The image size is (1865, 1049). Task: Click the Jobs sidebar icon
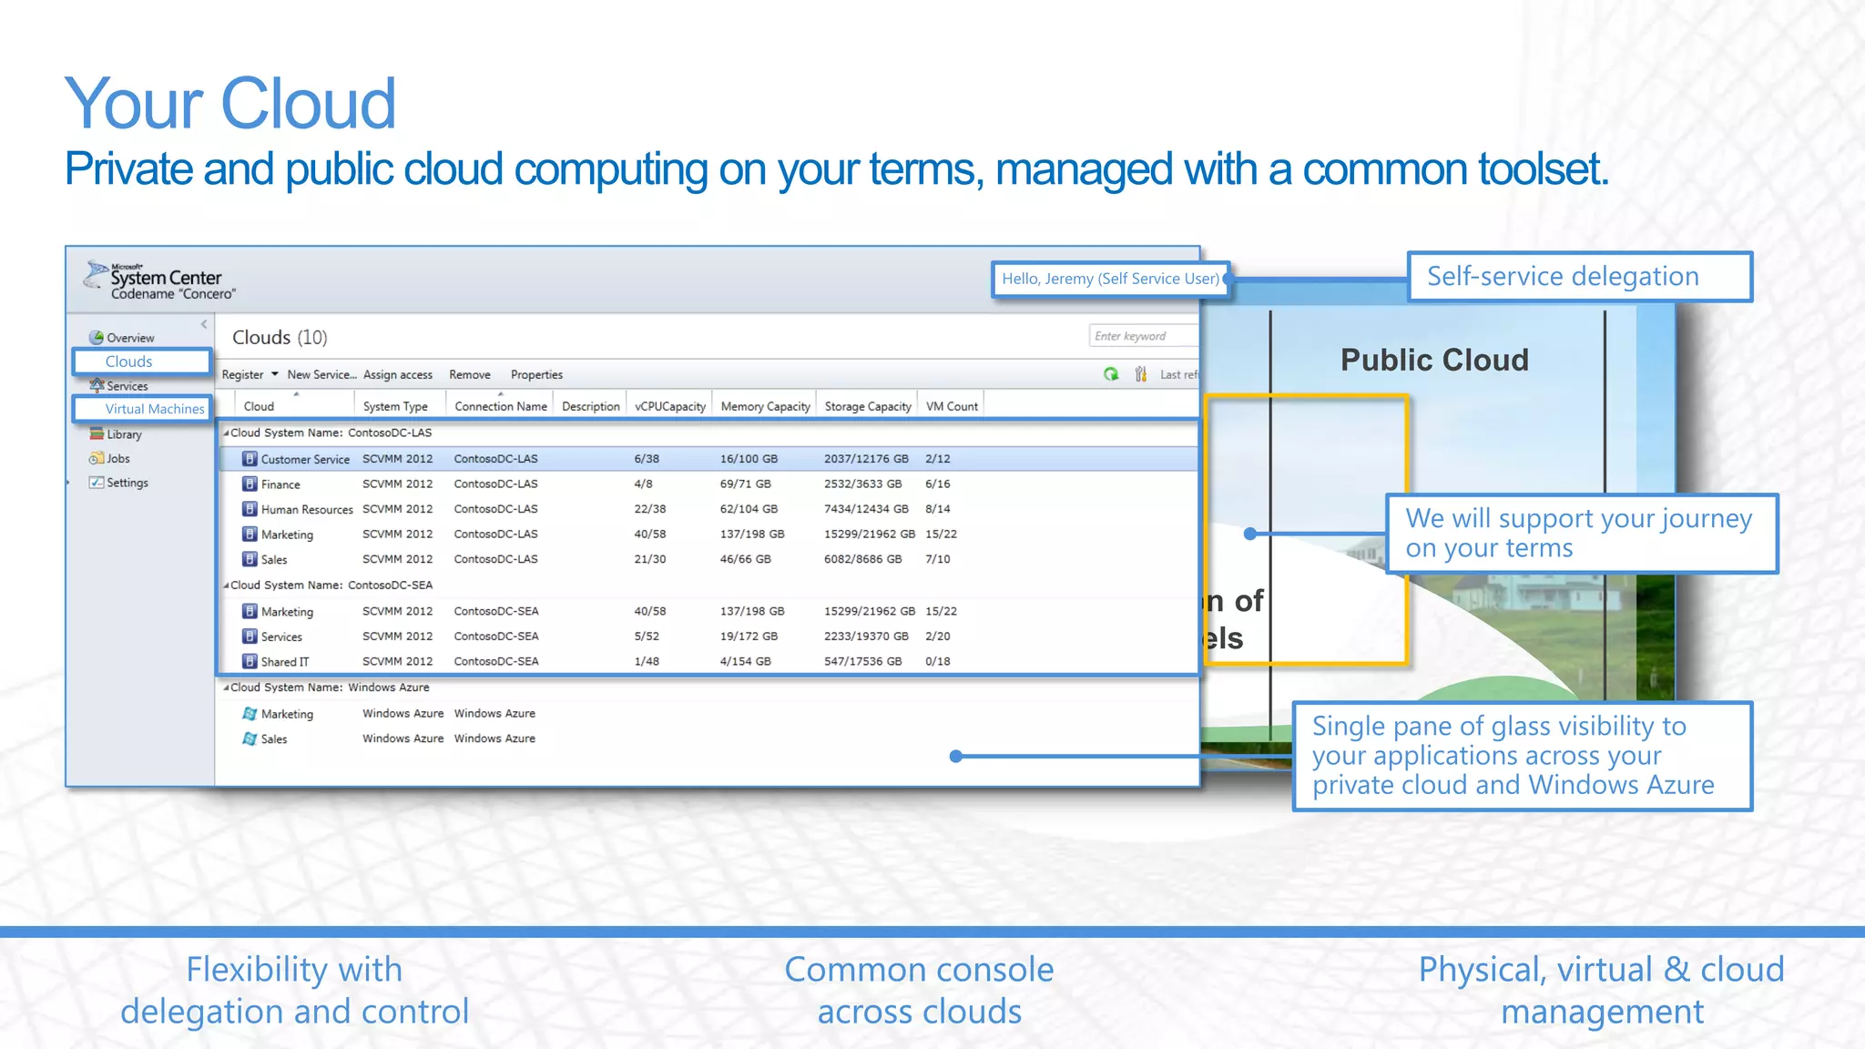pyautogui.click(x=96, y=459)
